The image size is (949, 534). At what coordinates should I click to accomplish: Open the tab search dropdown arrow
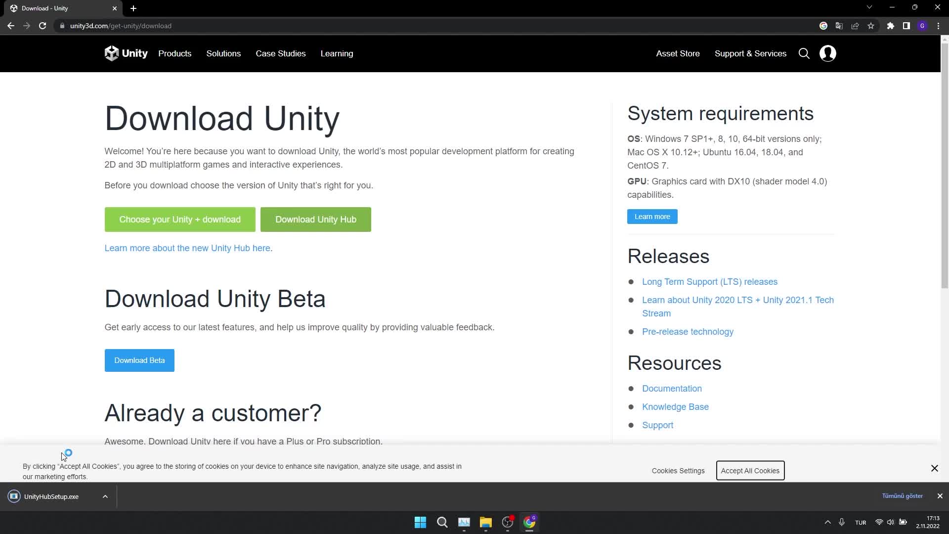(869, 7)
